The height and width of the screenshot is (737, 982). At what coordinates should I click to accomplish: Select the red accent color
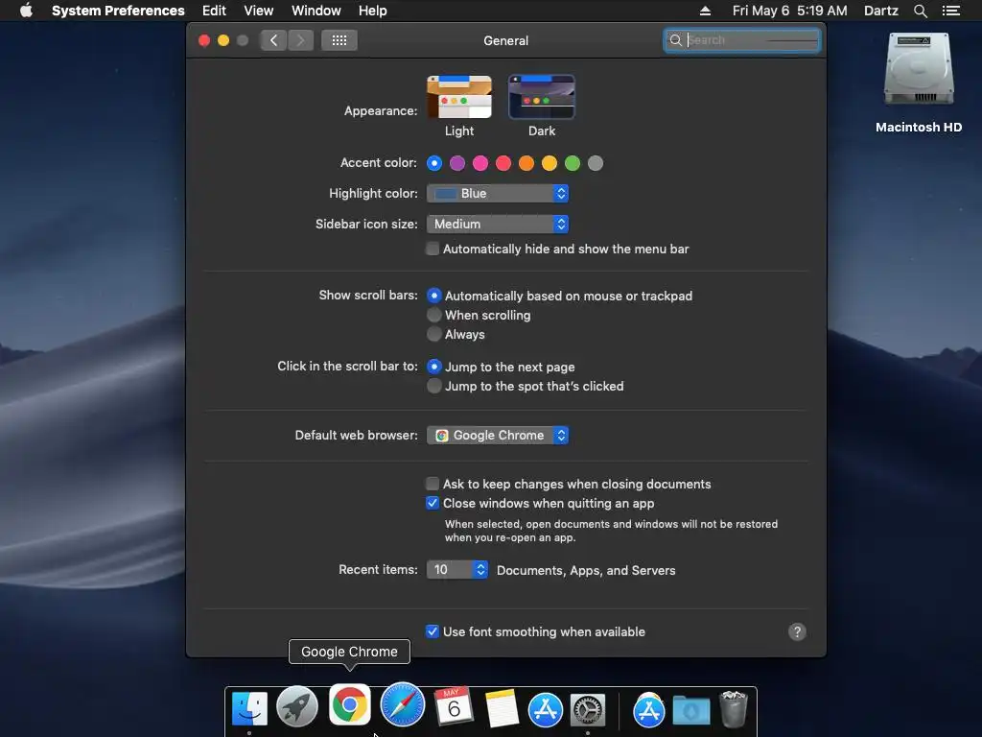pyautogui.click(x=503, y=163)
